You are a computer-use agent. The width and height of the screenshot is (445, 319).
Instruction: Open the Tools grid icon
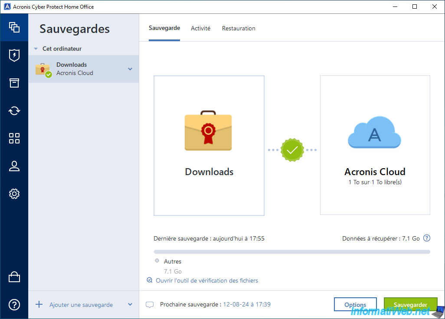click(14, 138)
